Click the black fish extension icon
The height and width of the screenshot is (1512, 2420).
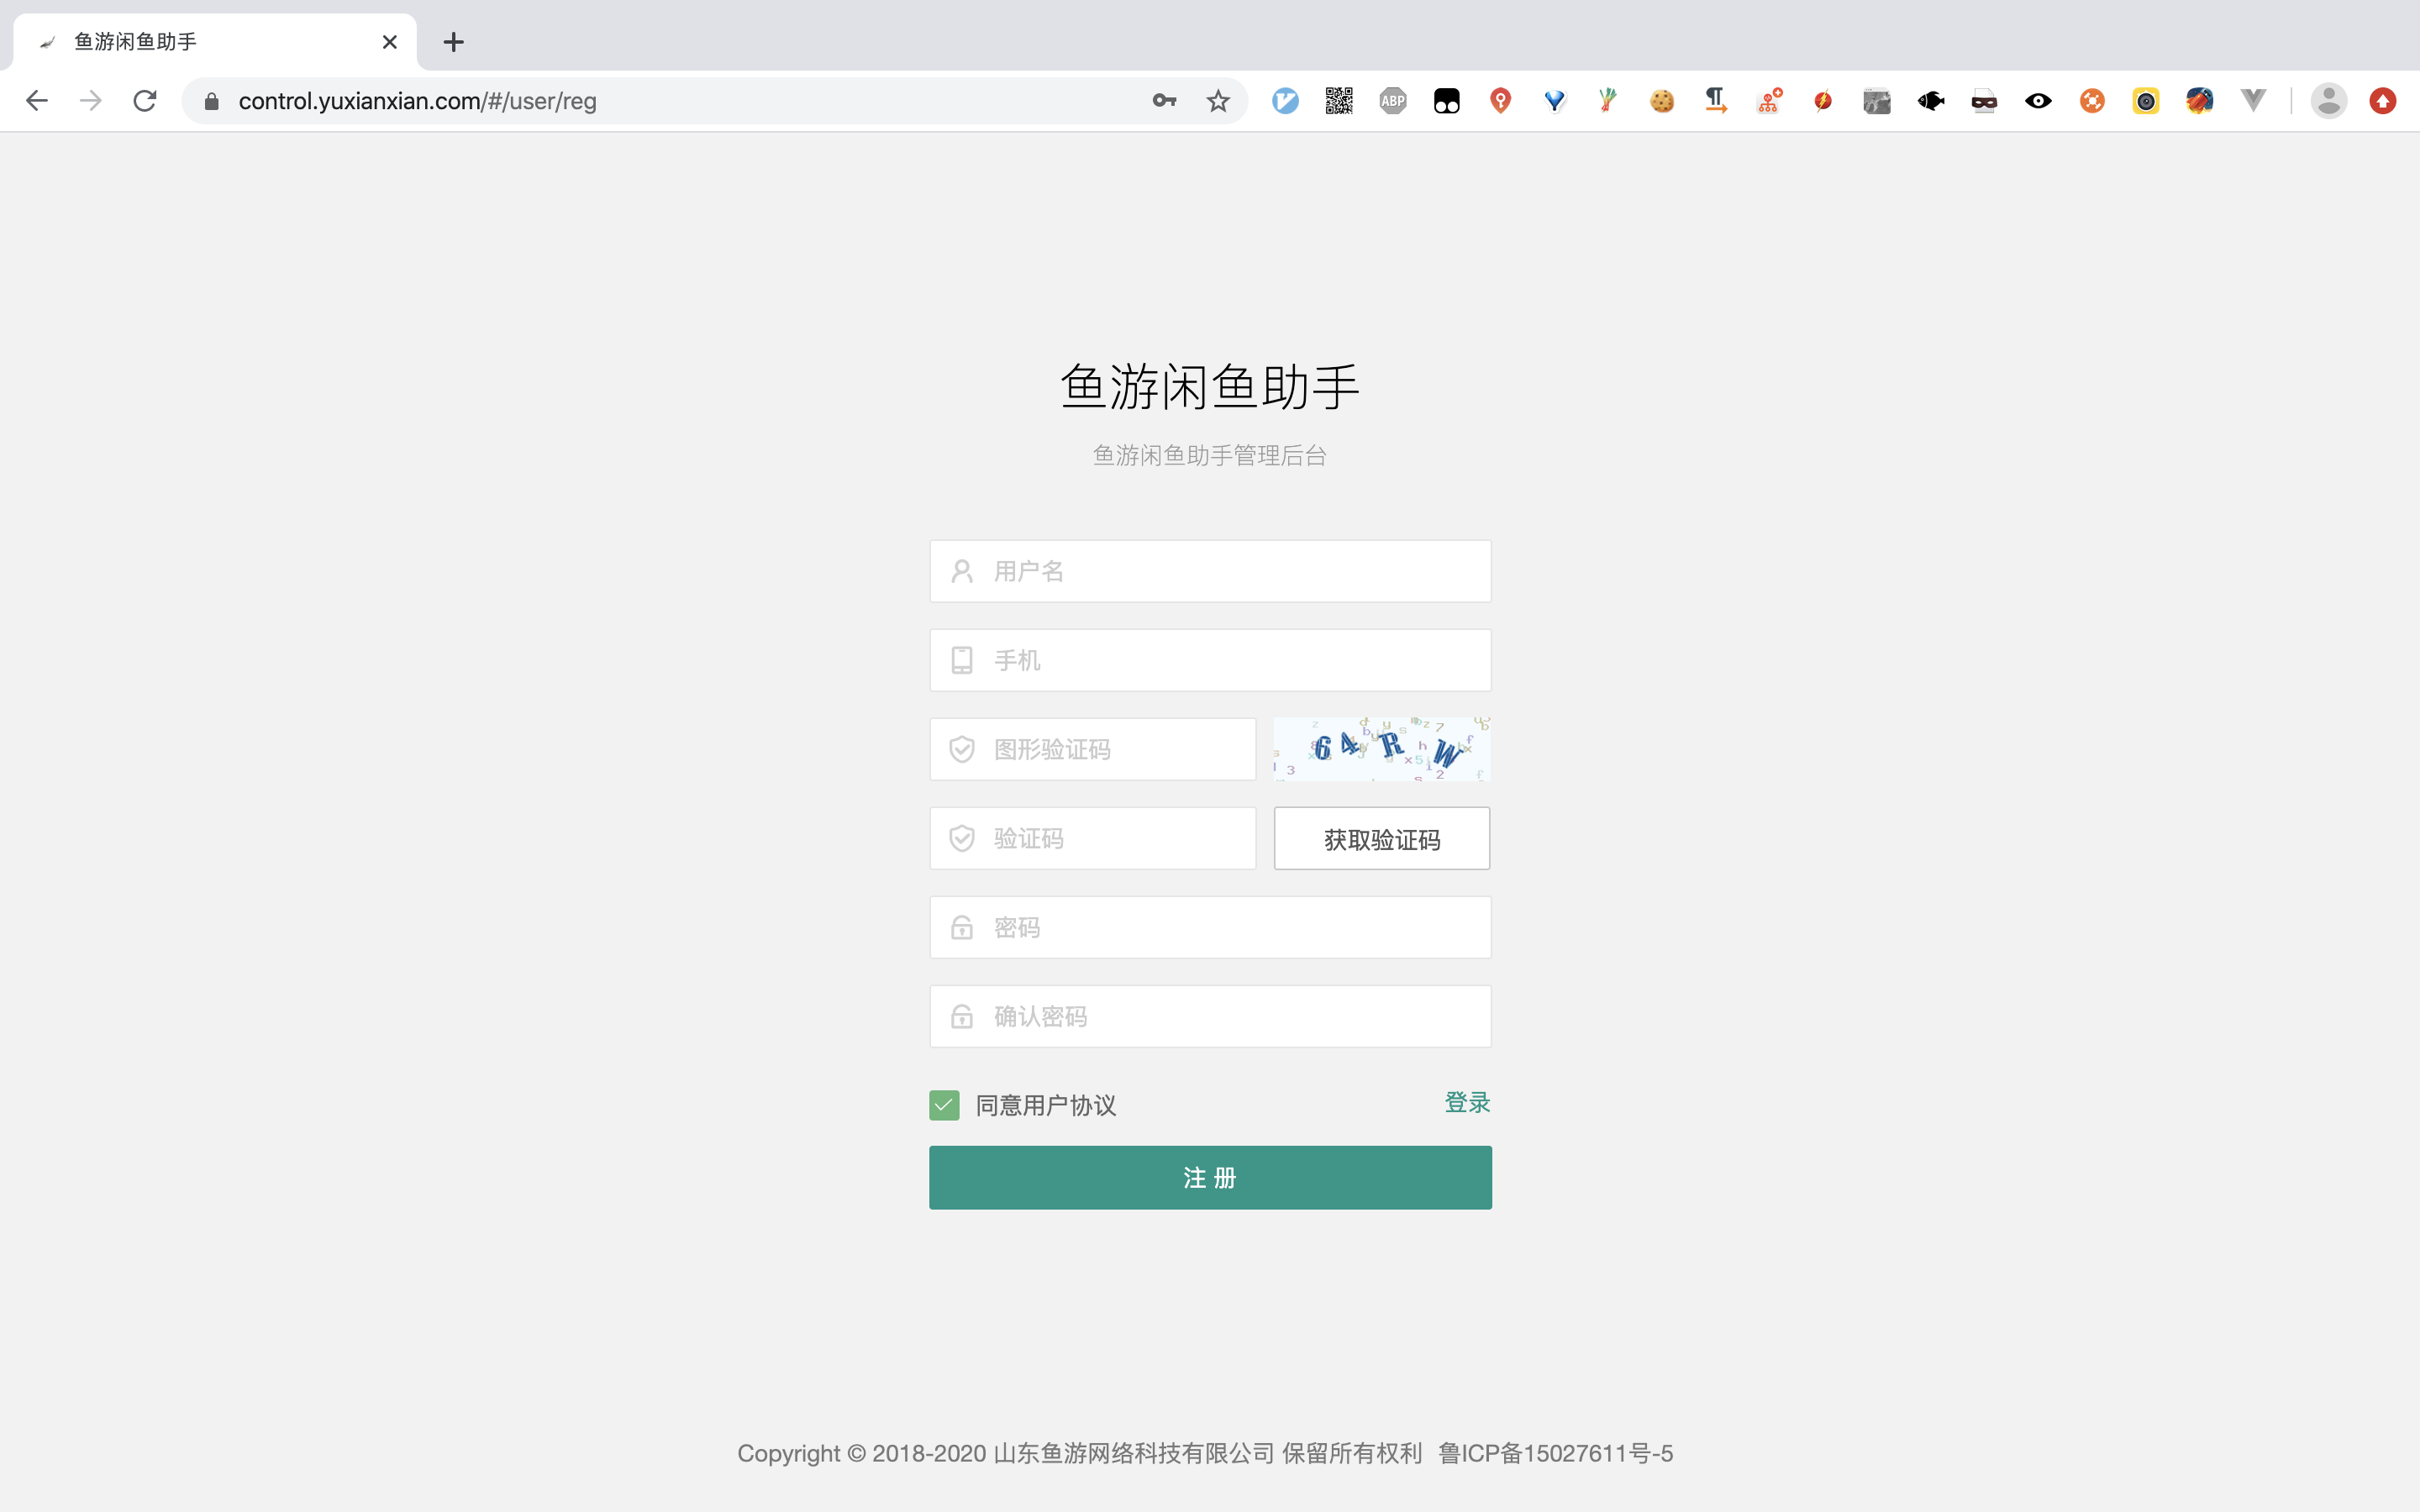[x=1930, y=101]
